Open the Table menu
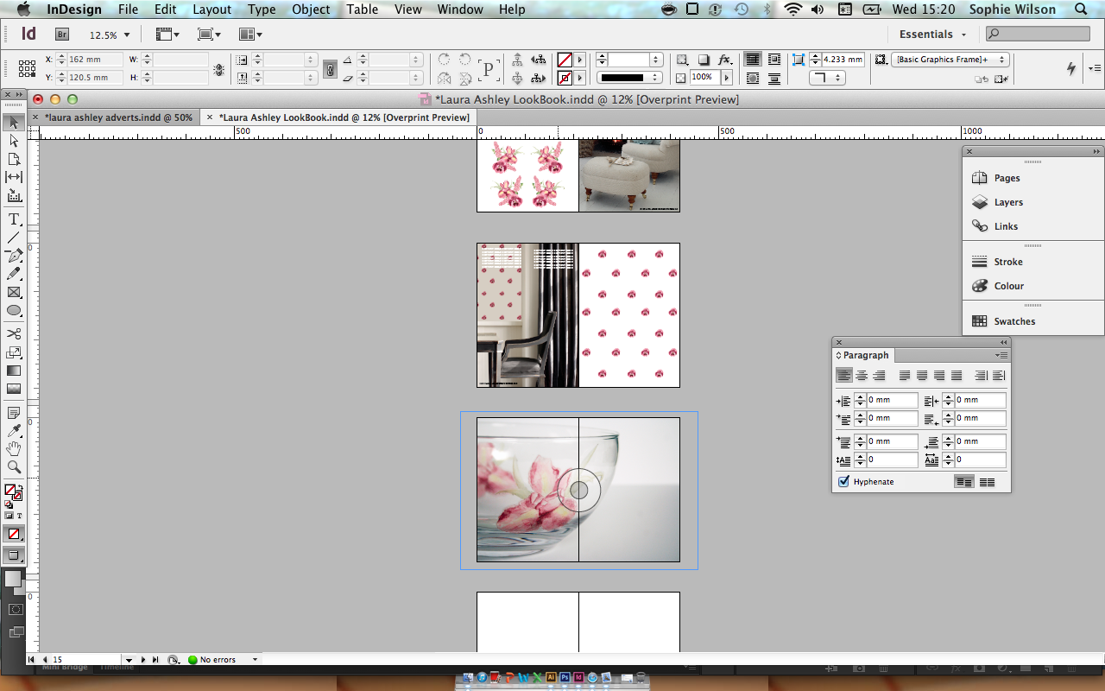The height and width of the screenshot is (691, 1105). point(363,10)
